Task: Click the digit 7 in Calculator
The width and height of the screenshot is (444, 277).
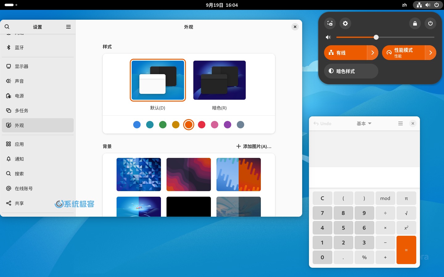Action: pos(323,213)
